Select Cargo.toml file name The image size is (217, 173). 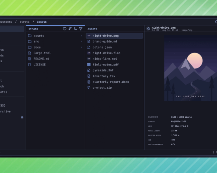[42, 53]
